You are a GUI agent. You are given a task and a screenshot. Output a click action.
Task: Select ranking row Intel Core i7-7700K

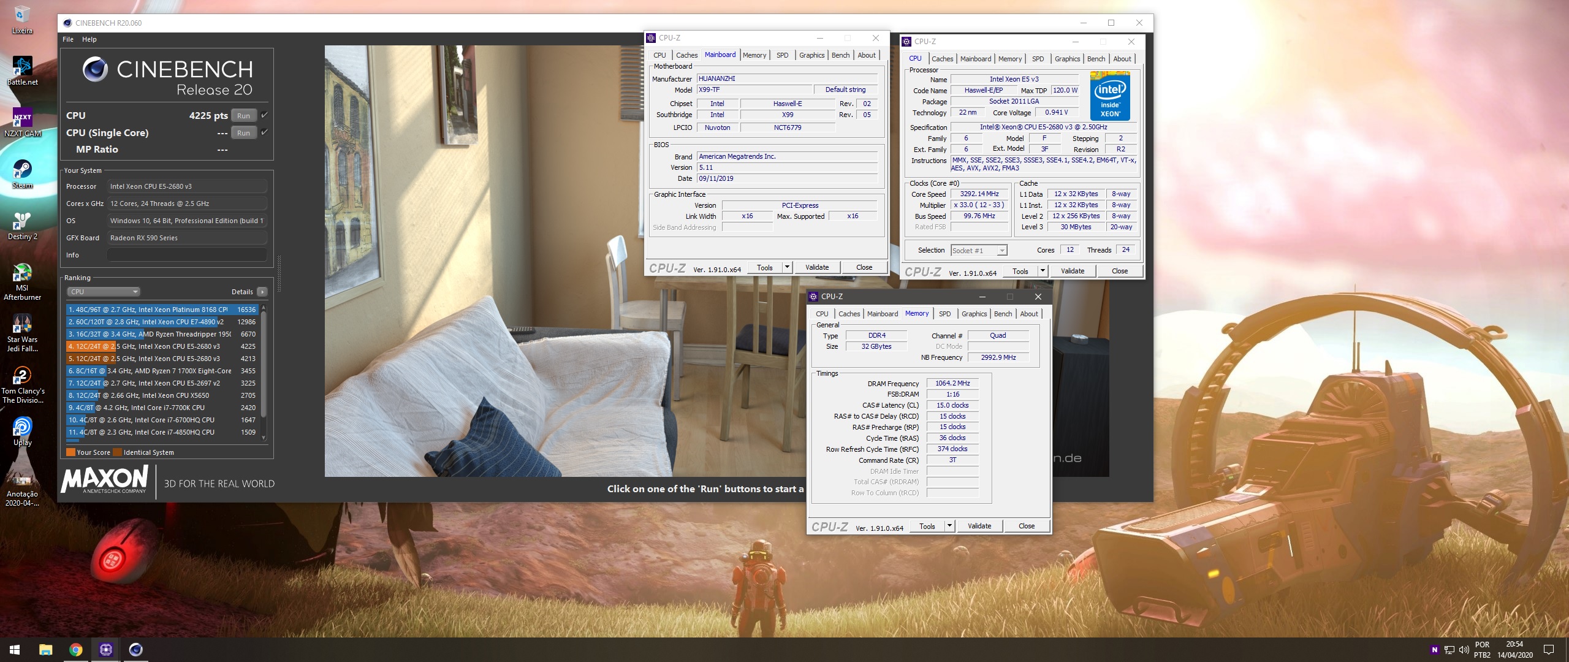pyautogui.click(x=162, y=408)
